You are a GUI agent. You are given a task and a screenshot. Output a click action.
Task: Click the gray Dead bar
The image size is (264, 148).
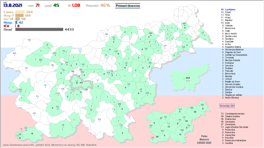[39, 30]
